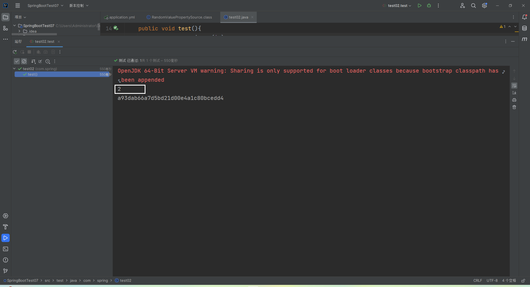This screenshot has height=287, width=530.
Task: Switch to application.yml tab
Action: (x=119, y=17)
